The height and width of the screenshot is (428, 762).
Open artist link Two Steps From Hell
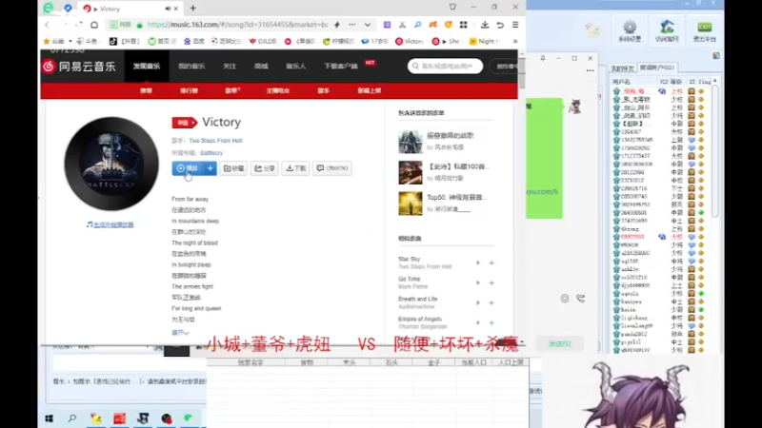215,141
